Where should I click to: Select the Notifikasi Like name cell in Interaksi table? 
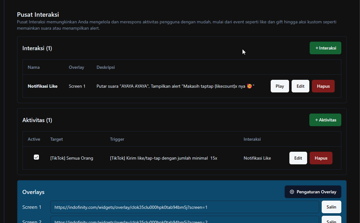point(42,86)
